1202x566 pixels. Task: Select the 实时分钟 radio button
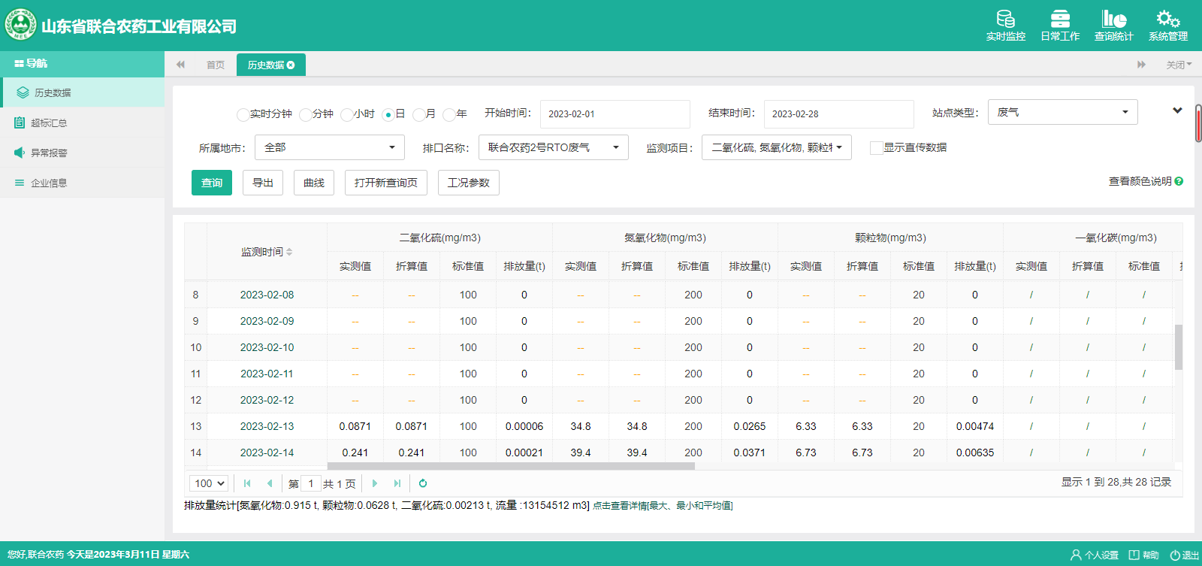coord(243,114)
